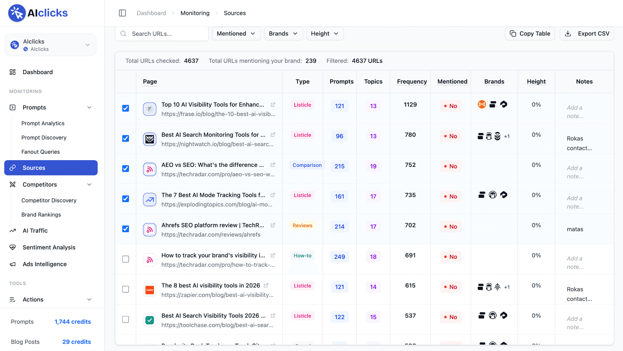Click the AIclicks logo icon
This screenshot has width=623, height=351.
point(17,13)
